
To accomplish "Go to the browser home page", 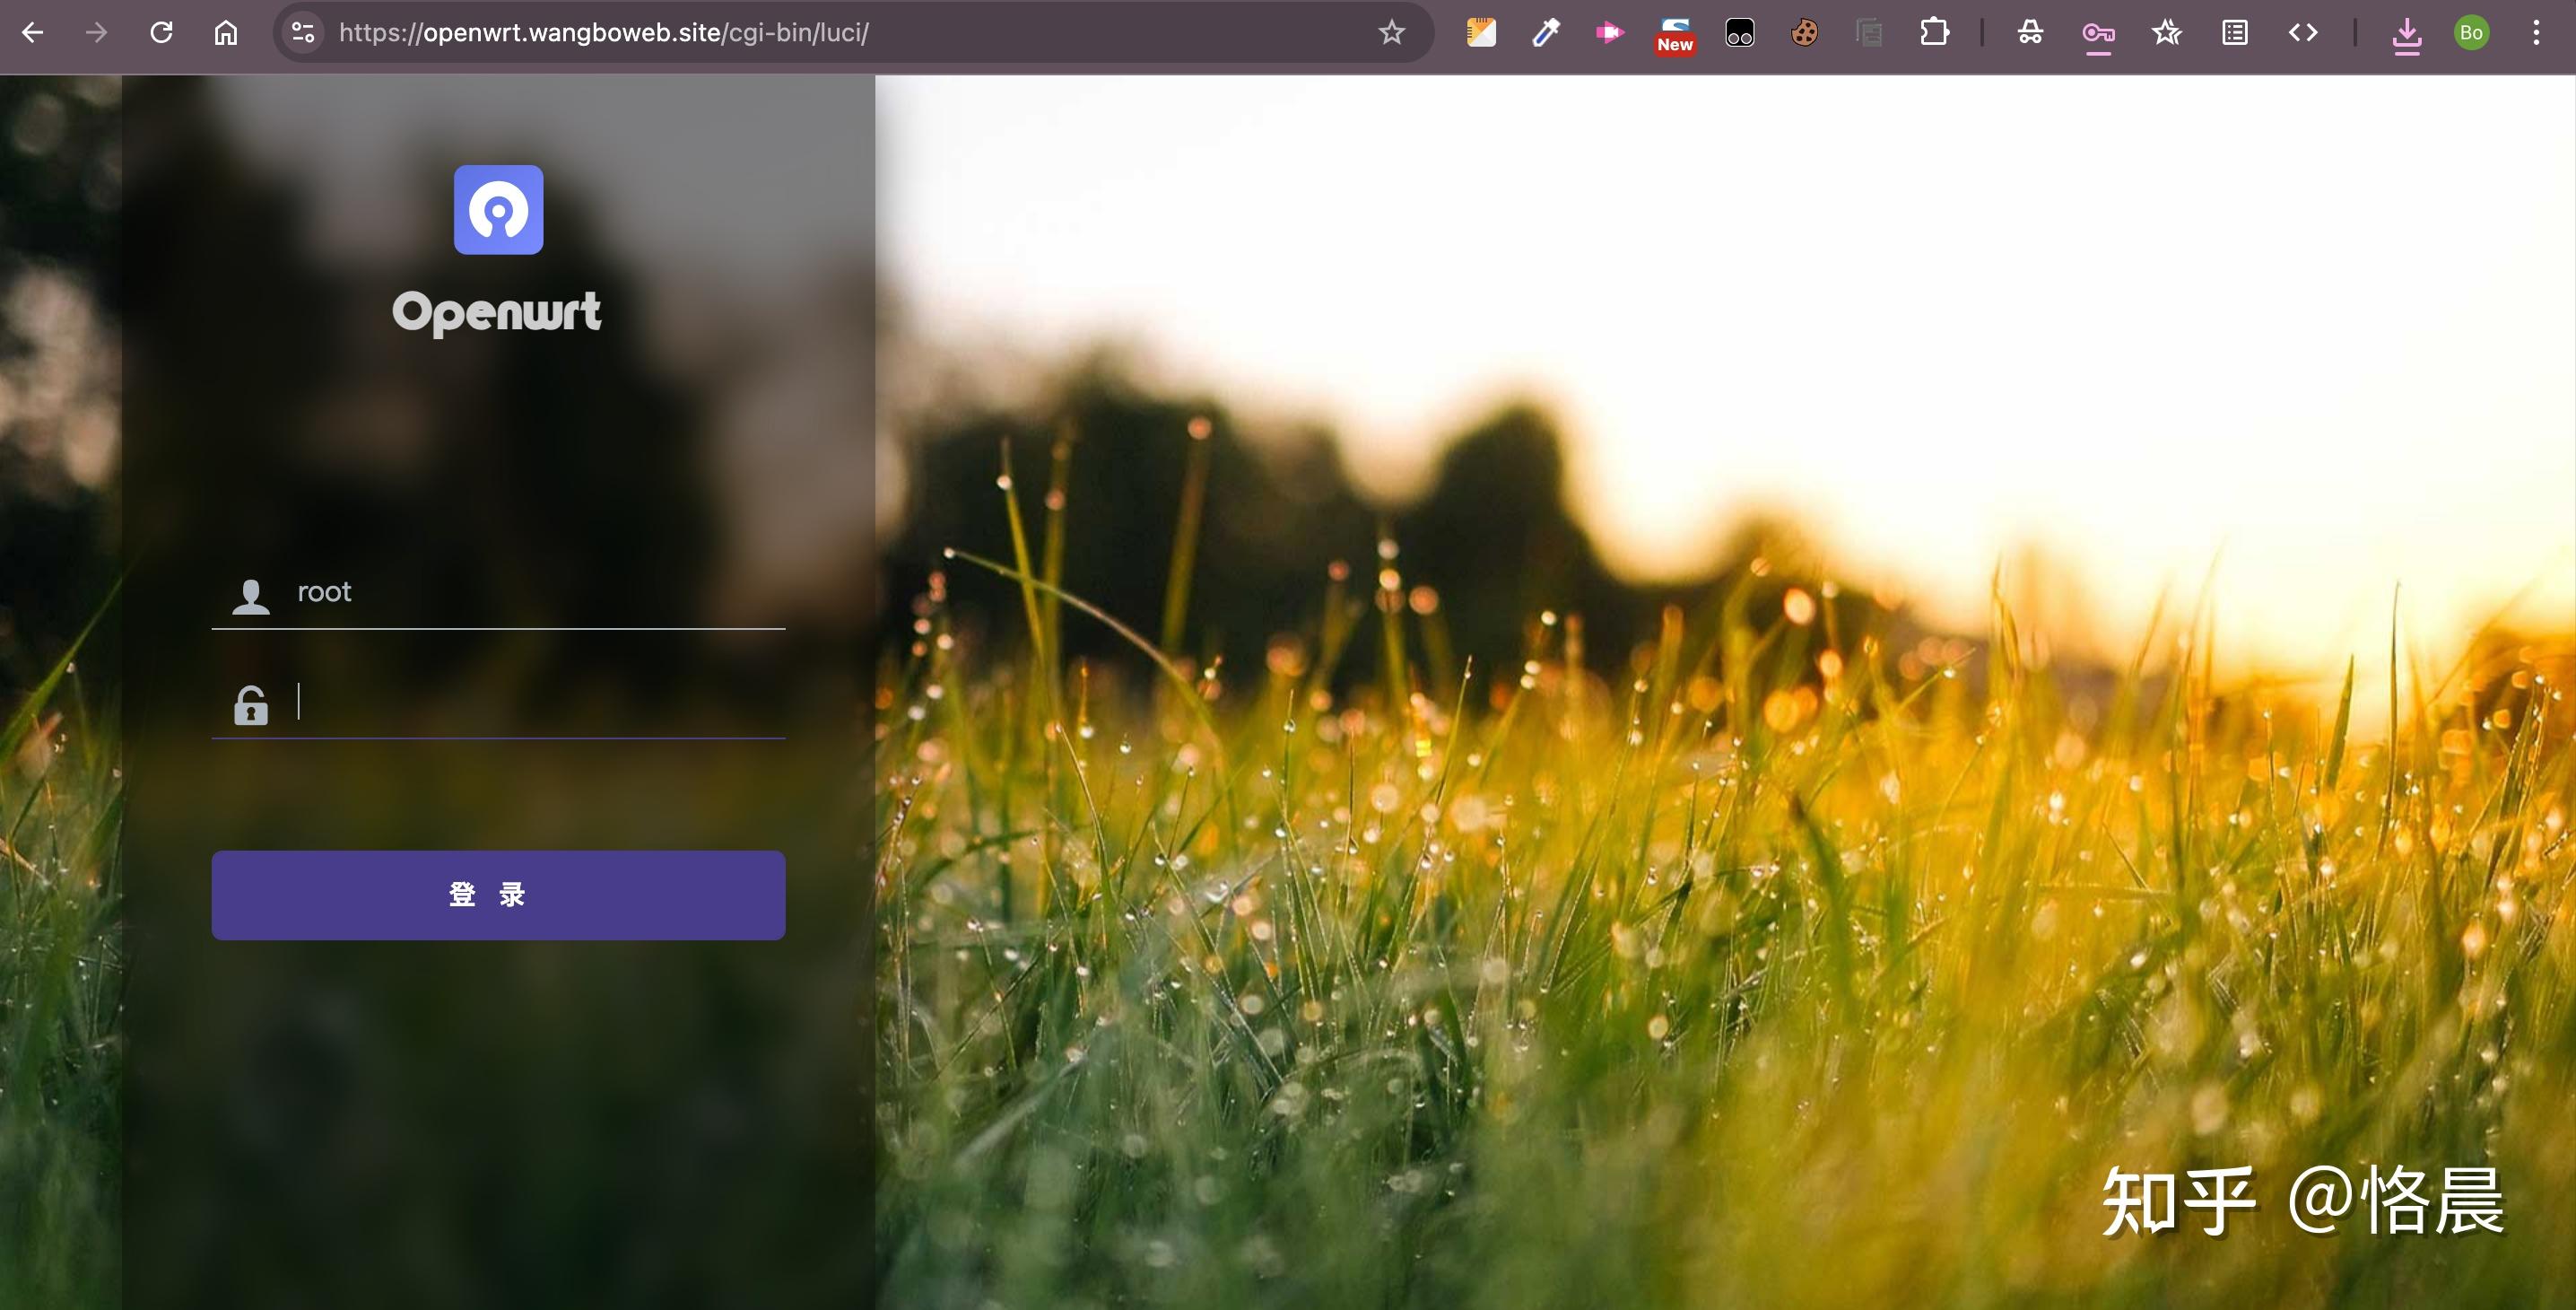I will click(226, 33).
